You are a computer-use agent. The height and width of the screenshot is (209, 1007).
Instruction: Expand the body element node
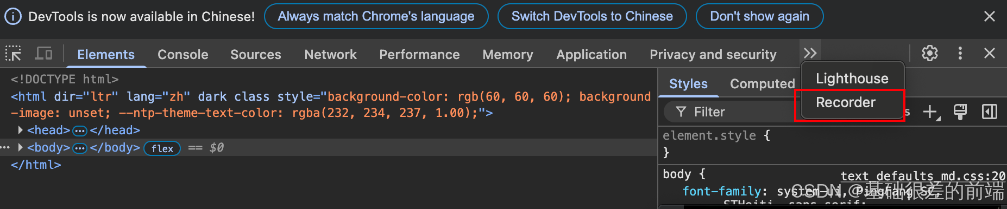(20, 147)
